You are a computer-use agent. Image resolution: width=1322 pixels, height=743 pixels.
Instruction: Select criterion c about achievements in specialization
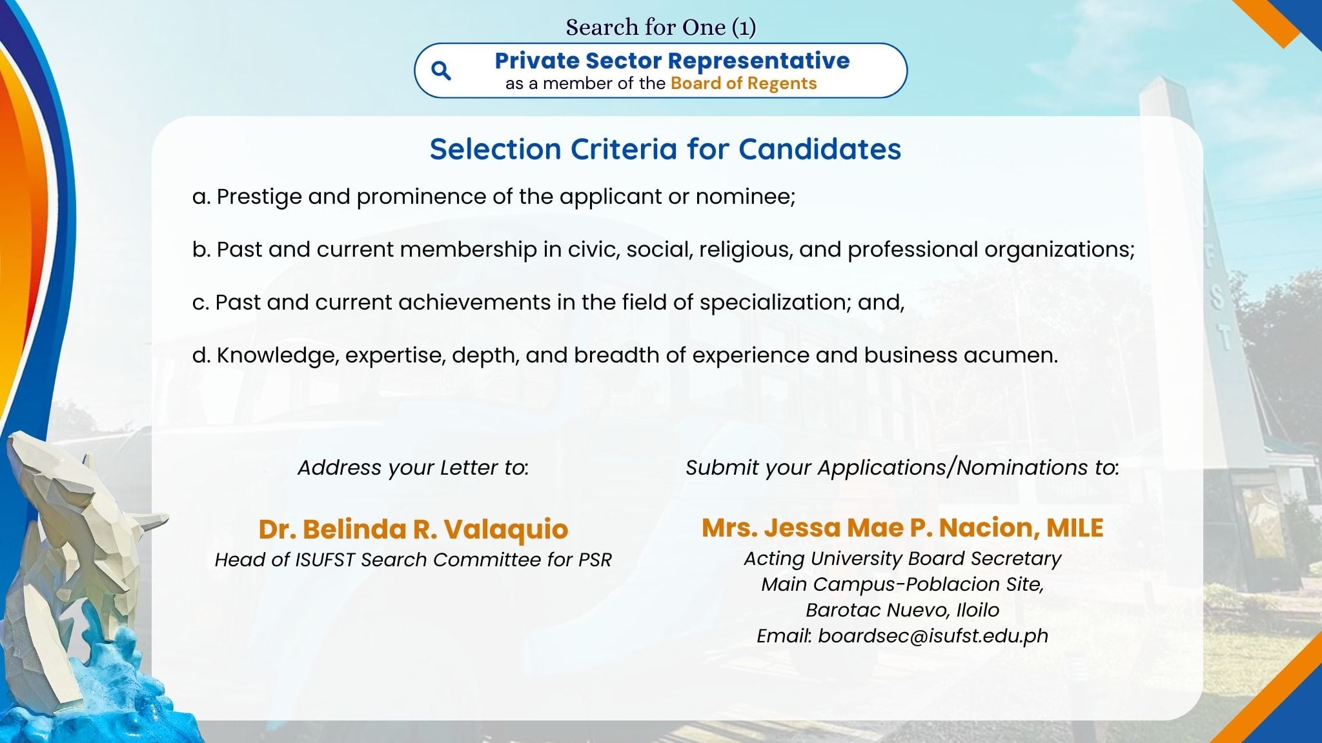548,302
